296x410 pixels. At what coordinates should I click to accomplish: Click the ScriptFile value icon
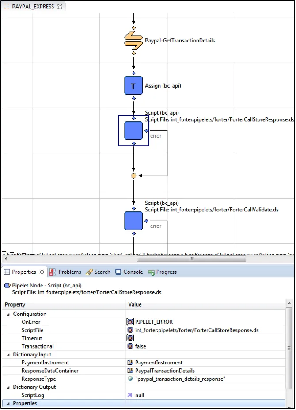(130, 330)
